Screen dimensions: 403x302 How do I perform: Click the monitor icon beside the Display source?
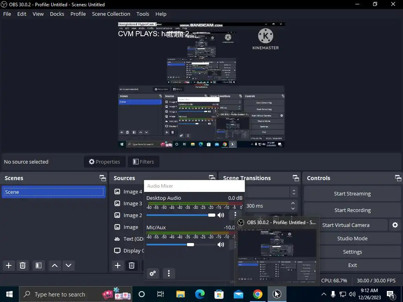click(x=117, y=250)
